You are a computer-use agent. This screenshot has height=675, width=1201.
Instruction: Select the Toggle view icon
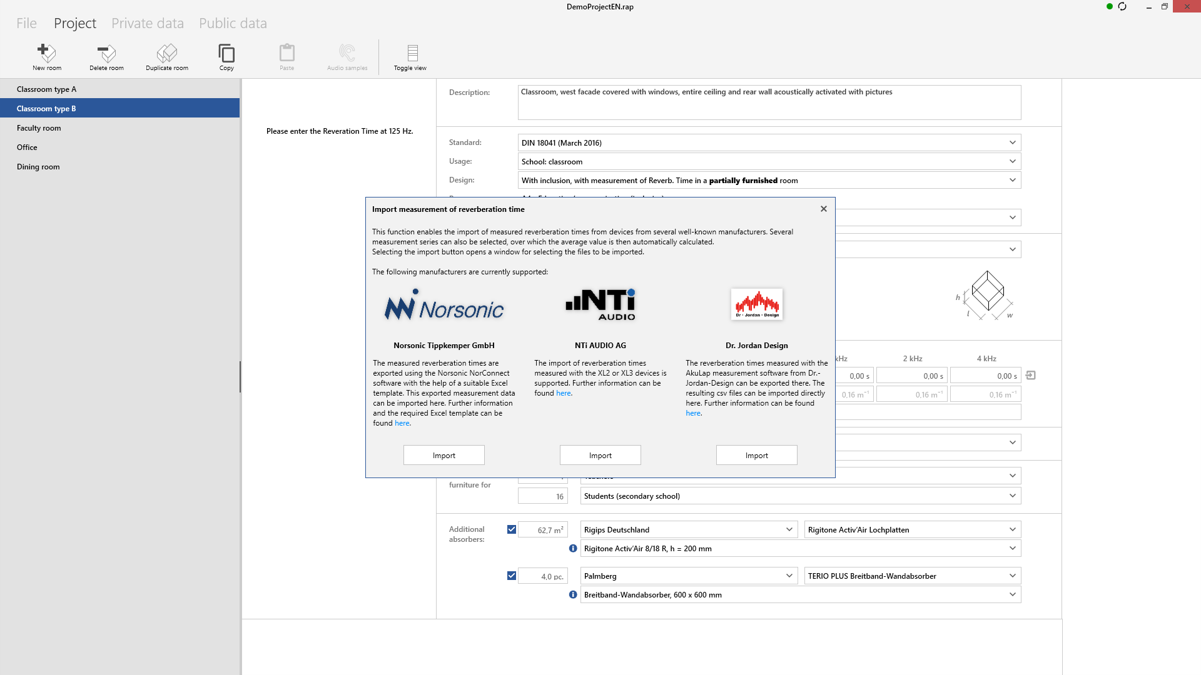pos(410,56)
